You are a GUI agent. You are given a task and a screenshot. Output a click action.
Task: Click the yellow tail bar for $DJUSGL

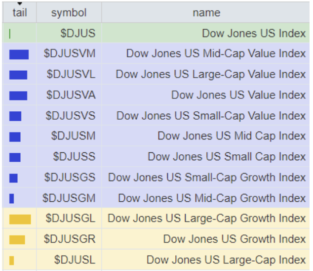(20, 219)
